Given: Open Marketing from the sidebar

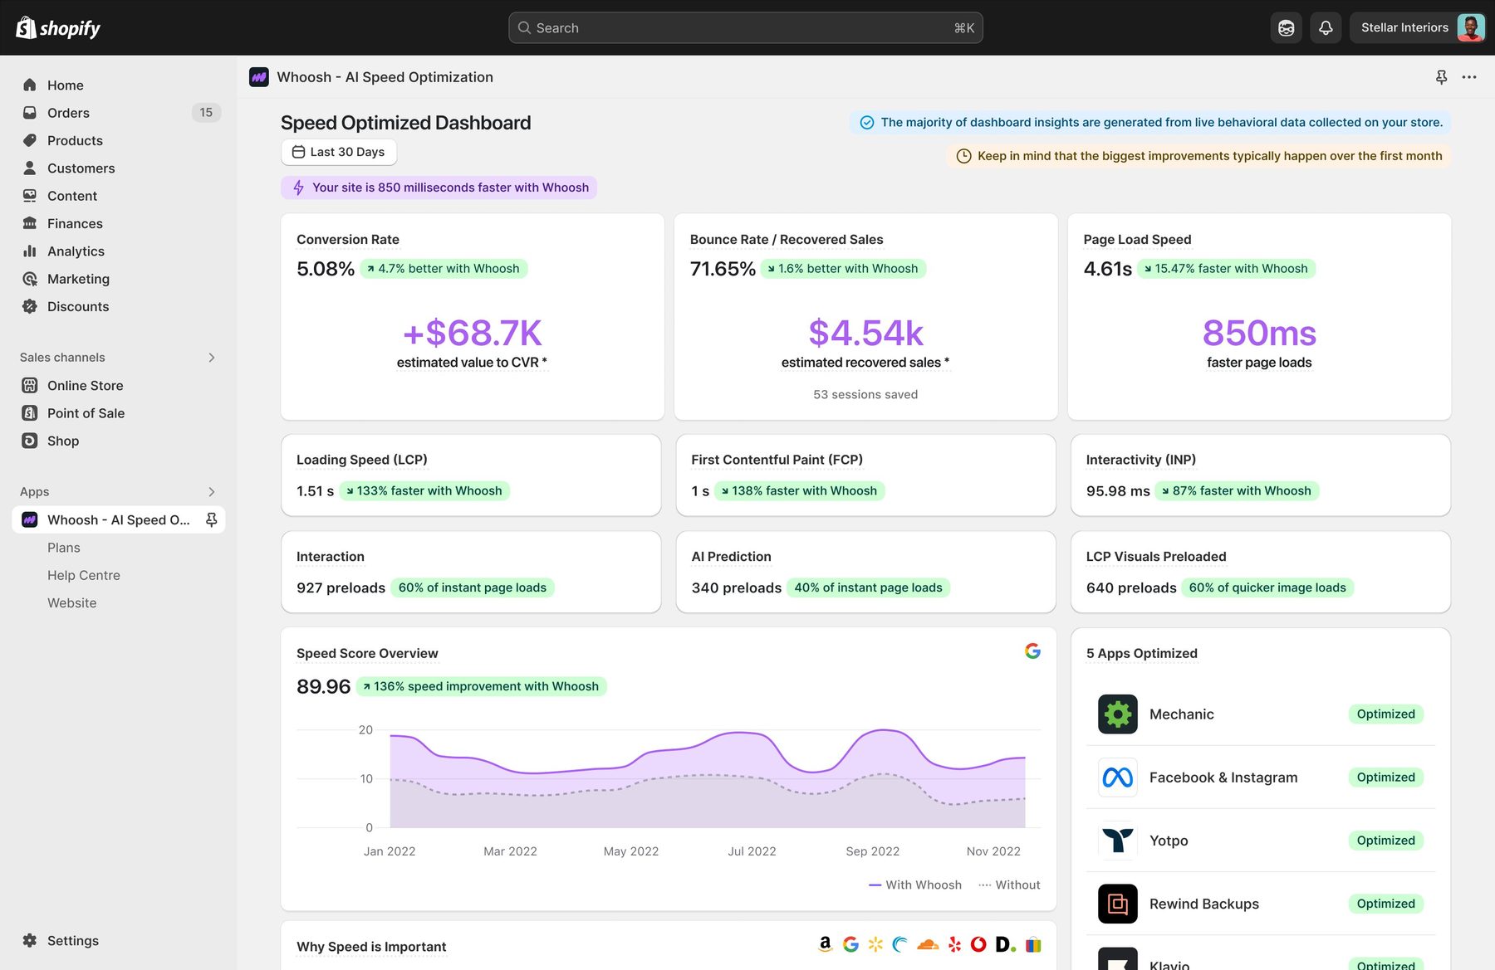Looking at the screenshot, I should (x=79, y=279).
